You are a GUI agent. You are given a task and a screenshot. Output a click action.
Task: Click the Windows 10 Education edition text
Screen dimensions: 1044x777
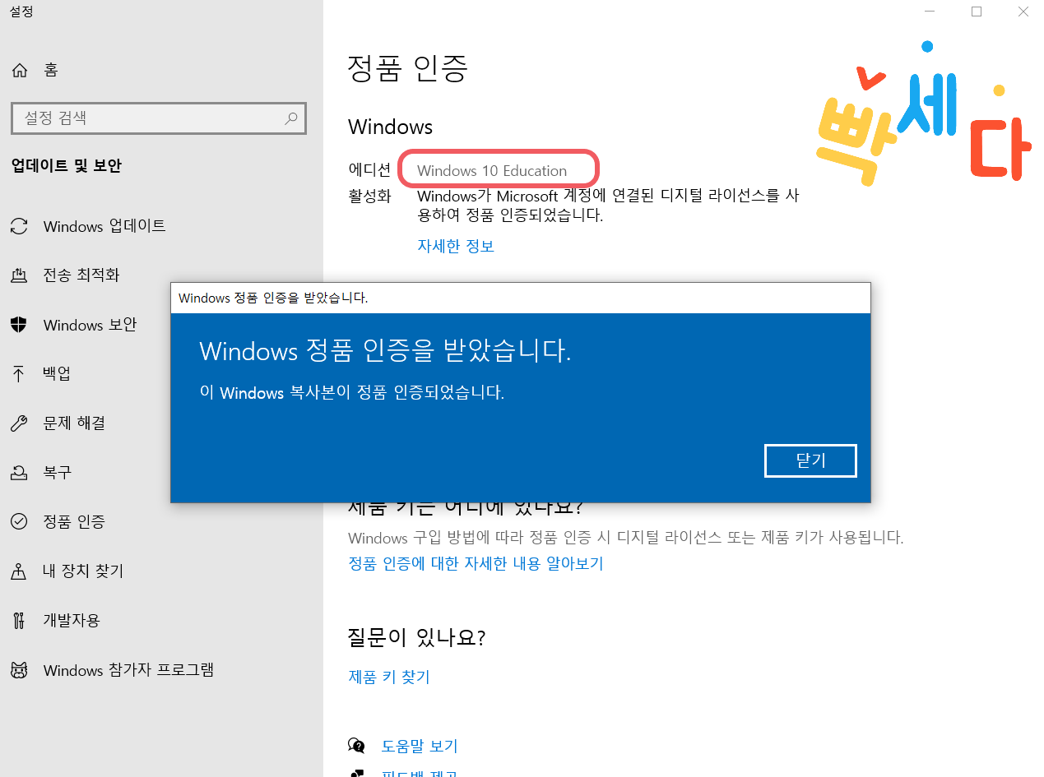click(492, 170)
